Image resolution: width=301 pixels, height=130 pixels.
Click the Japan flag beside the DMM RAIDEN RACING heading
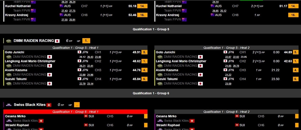57,41
